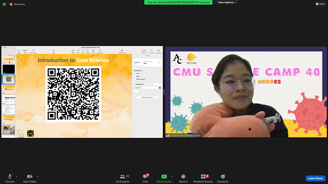
Task: Click the background colour wheel swatch
Action: click(x=140, y=91)
